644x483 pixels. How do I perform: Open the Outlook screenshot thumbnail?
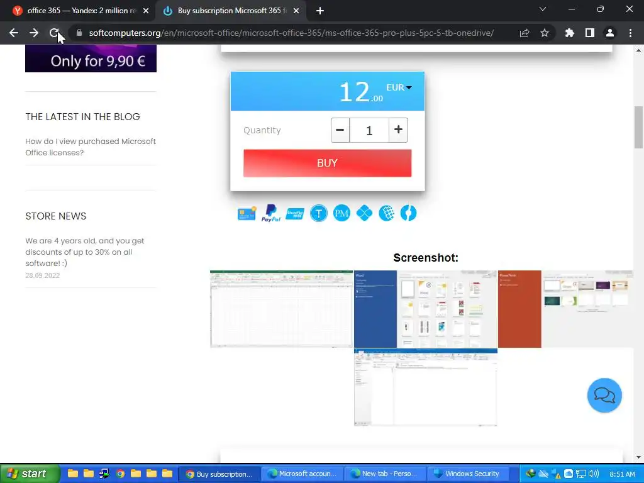pyautogui.click(x=426, y=387)
